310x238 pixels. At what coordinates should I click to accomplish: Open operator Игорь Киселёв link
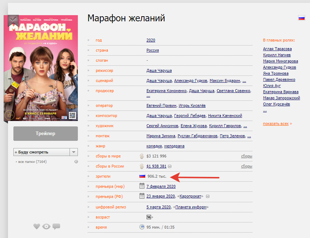(x=192, y=105)
